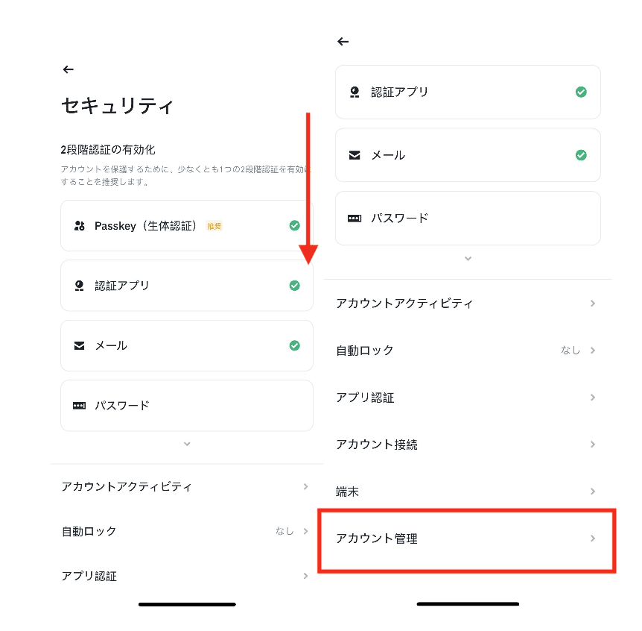Open アカウント接続 menu item
642x631 pixels.
(466, 445)
